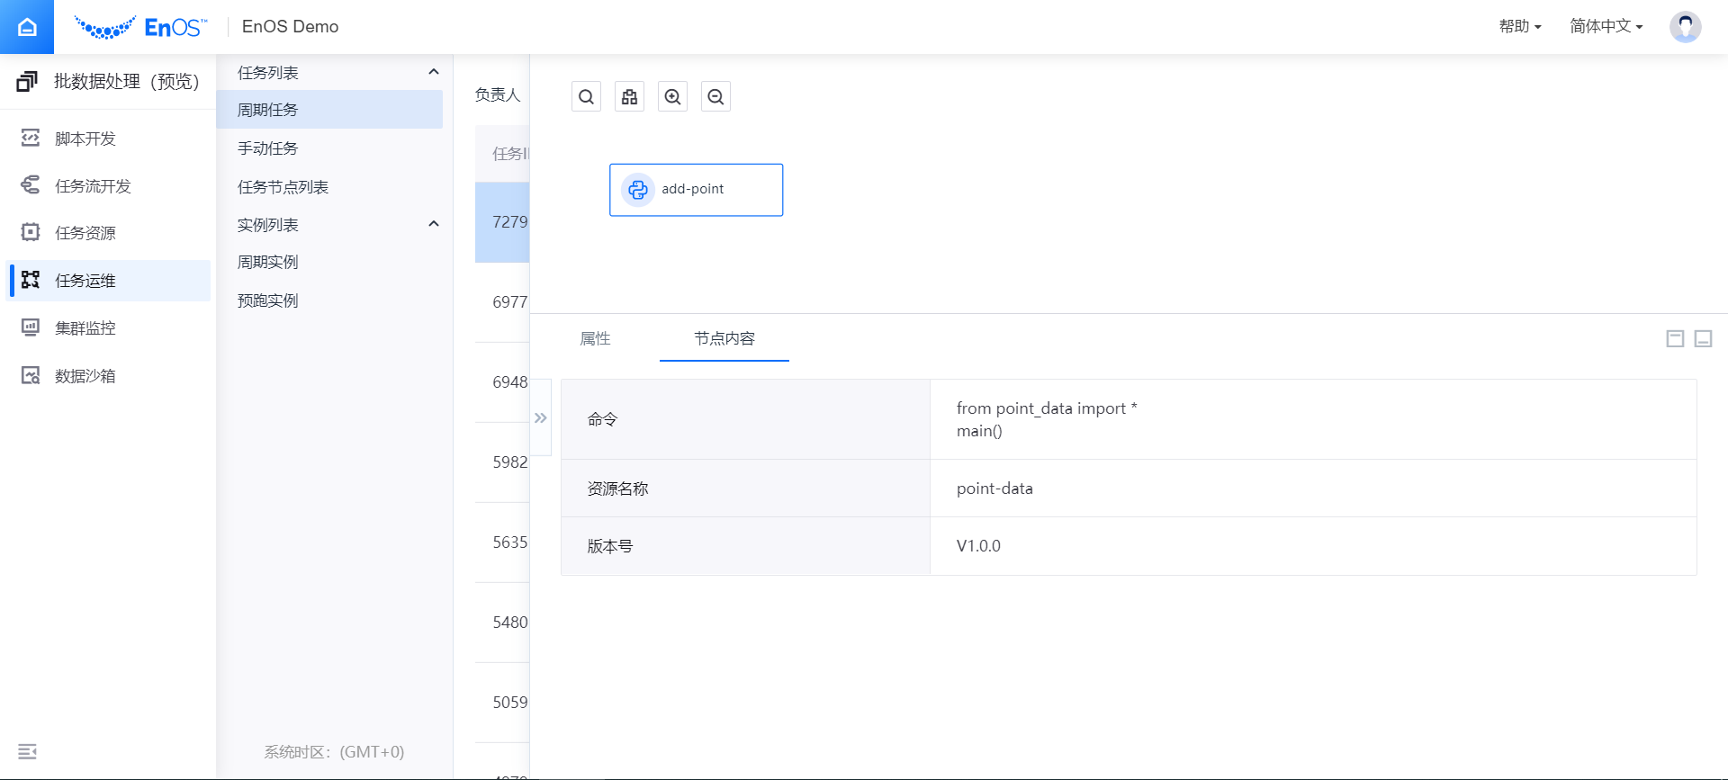Click the search icon in graph toolbar
Image resolution: width=1728 pixels, height=780 pixels.
pyautogui.click(x=586, y=97)
